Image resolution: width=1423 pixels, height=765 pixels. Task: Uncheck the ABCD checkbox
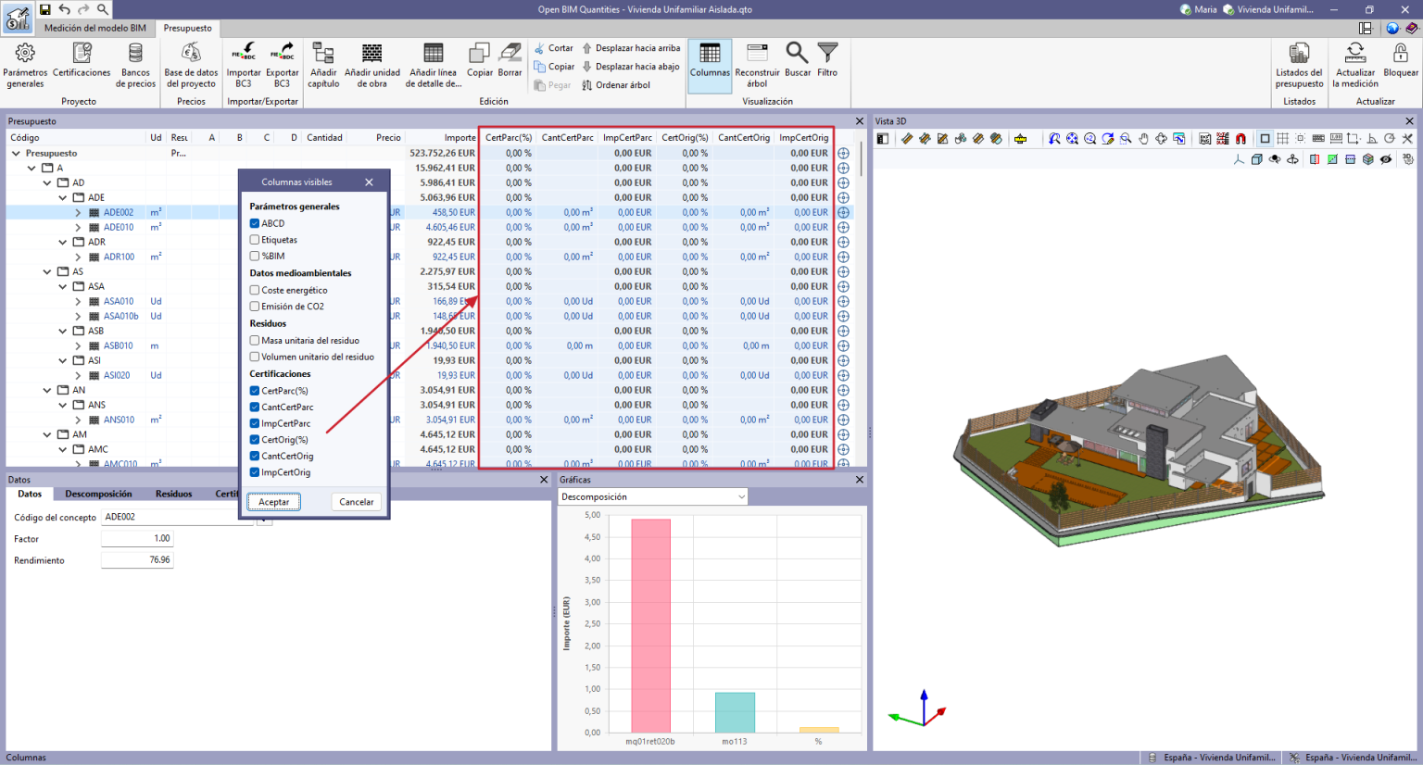click(255, 223)
